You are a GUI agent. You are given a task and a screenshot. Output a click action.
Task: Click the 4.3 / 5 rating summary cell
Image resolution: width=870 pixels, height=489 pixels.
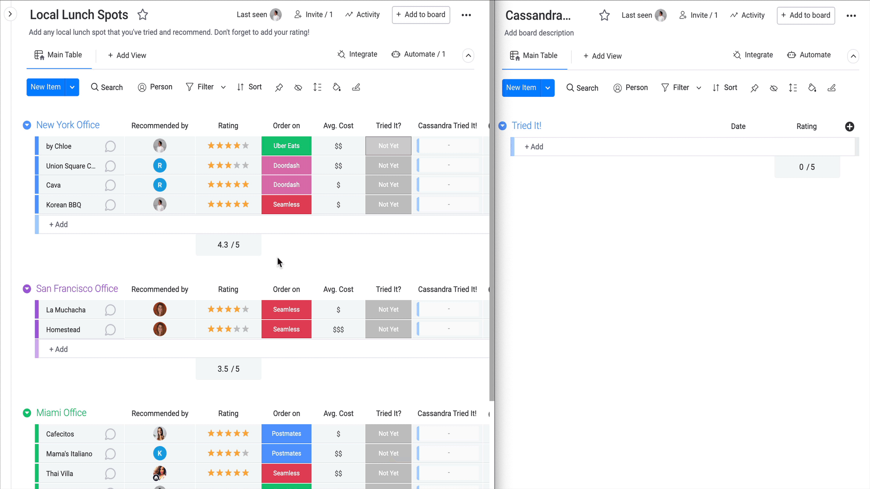(228, 244)
